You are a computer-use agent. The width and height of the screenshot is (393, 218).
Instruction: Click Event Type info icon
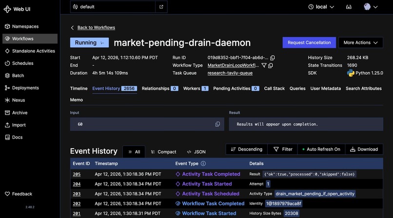tap(203, 164)
